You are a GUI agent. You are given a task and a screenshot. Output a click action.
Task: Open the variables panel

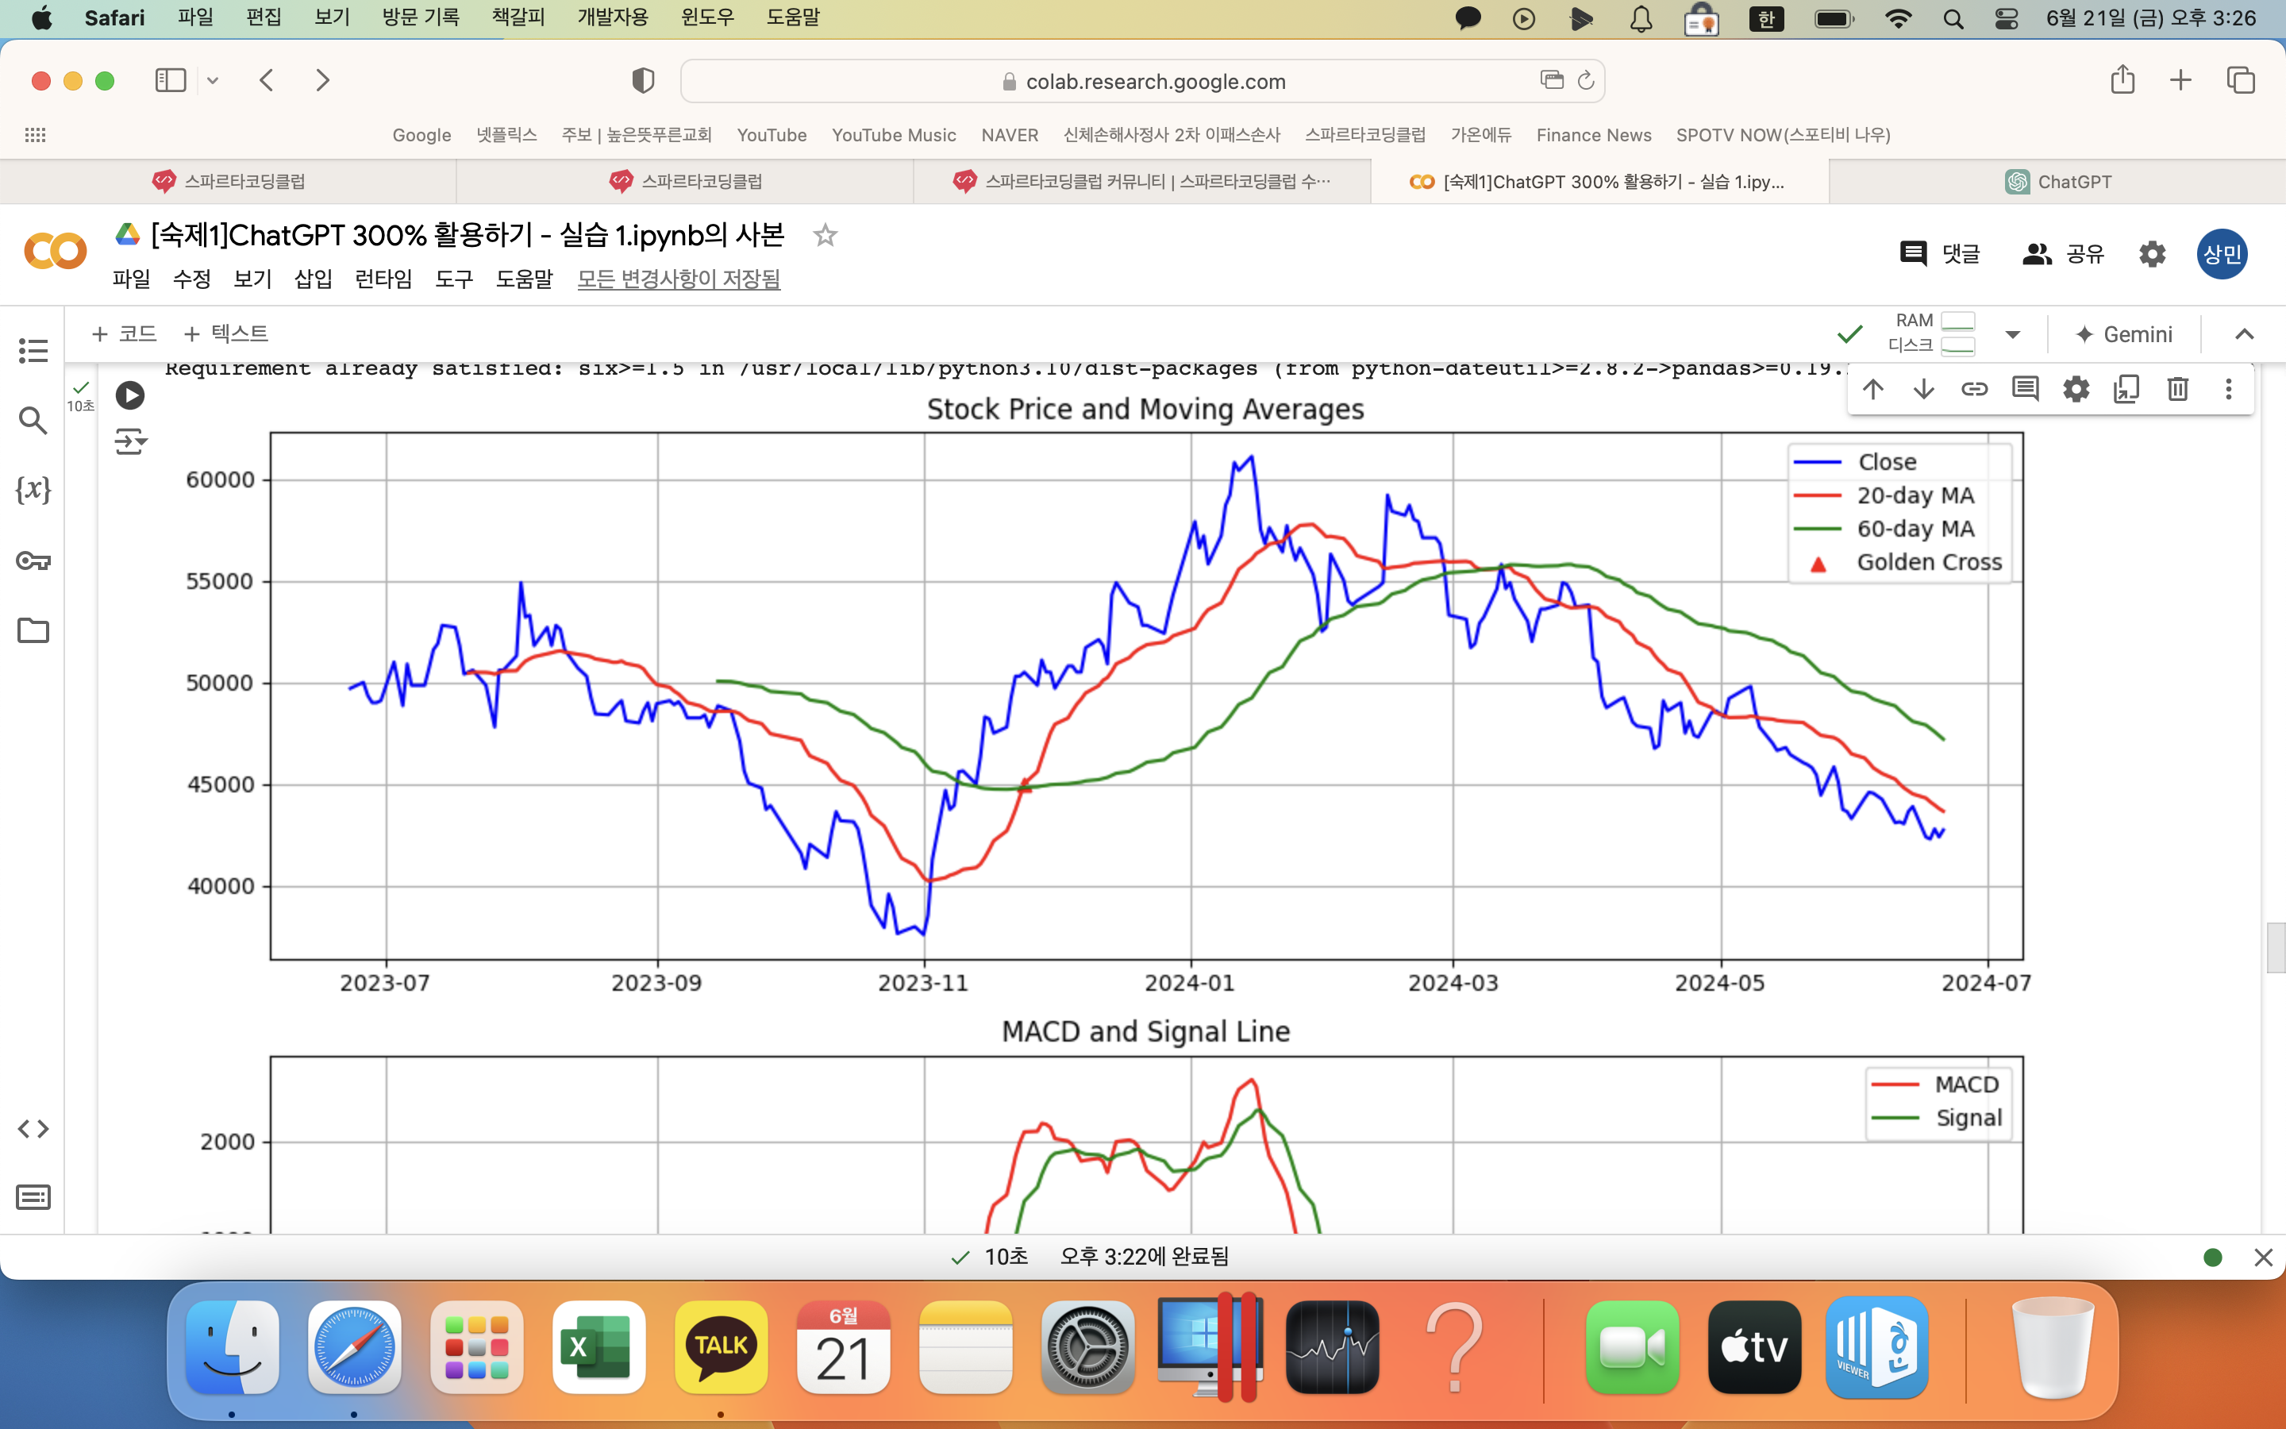coord(33,490)
